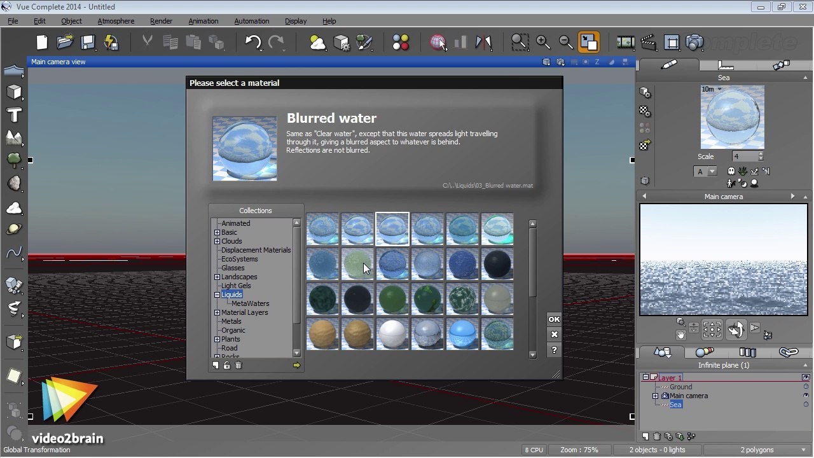Expand the Plants collection
The height and width of the screenshot is (458, 814).
coord(217,339)
